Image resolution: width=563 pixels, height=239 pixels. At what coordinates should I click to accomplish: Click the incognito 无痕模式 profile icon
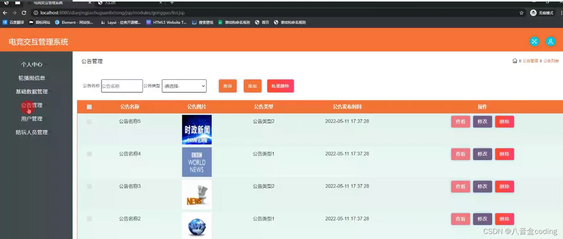(542, 13)
